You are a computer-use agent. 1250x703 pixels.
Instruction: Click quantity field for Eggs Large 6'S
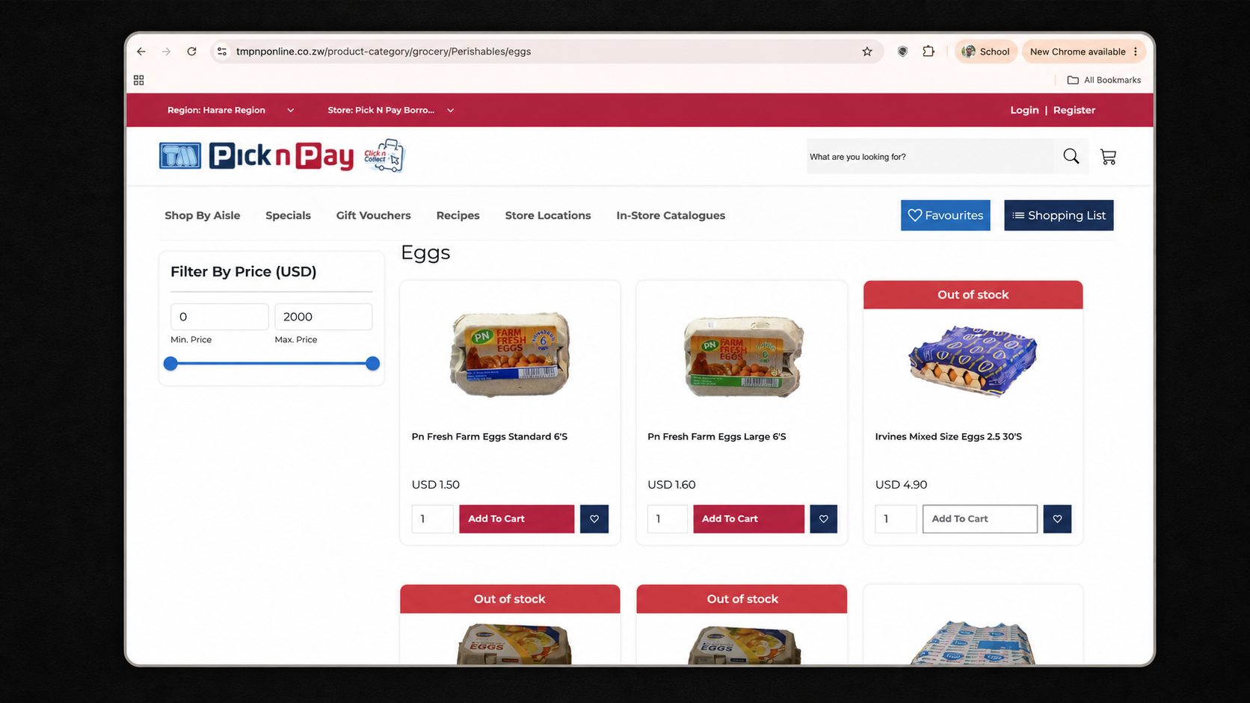[x=667, y=518]
